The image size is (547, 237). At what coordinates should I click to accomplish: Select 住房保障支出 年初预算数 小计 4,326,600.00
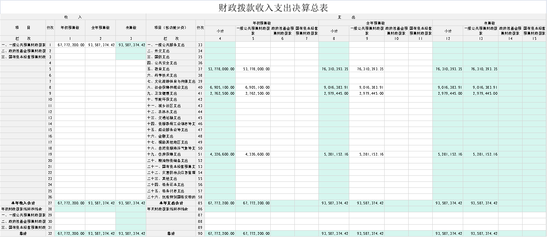[x=220, y=154]
